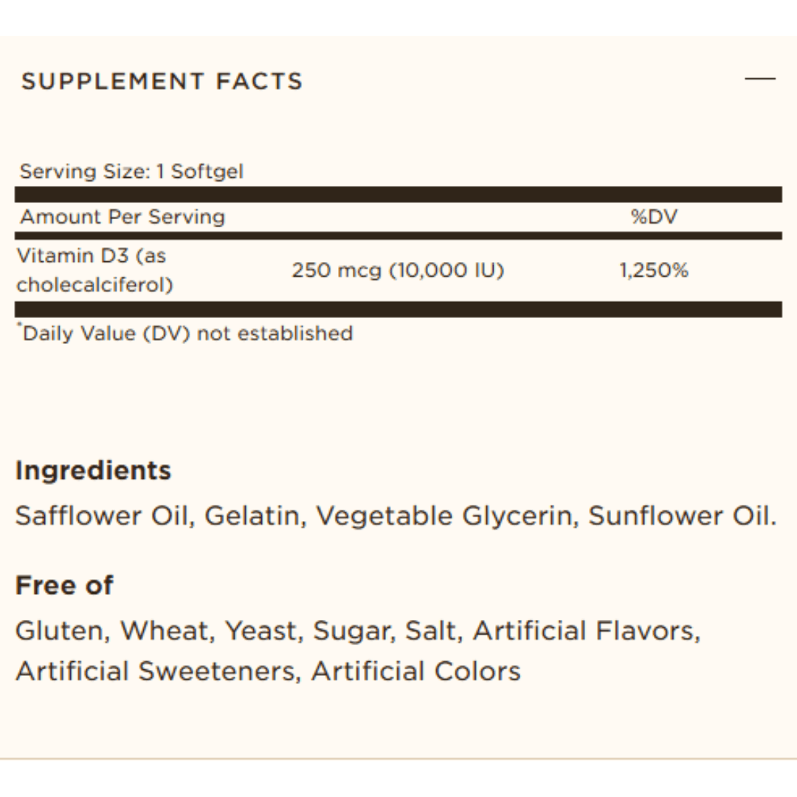Select the Serving Size: 1 Softgel text
797x797 pixels.
[131, 172]
